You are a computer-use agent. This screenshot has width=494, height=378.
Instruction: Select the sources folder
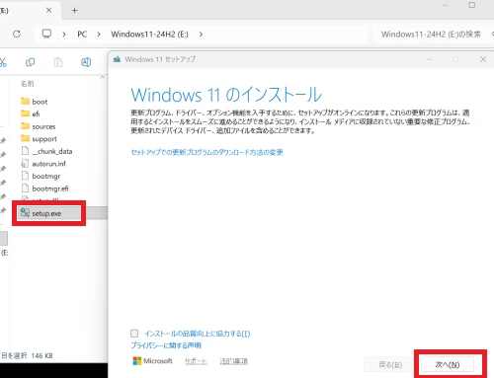click(38, 126)
